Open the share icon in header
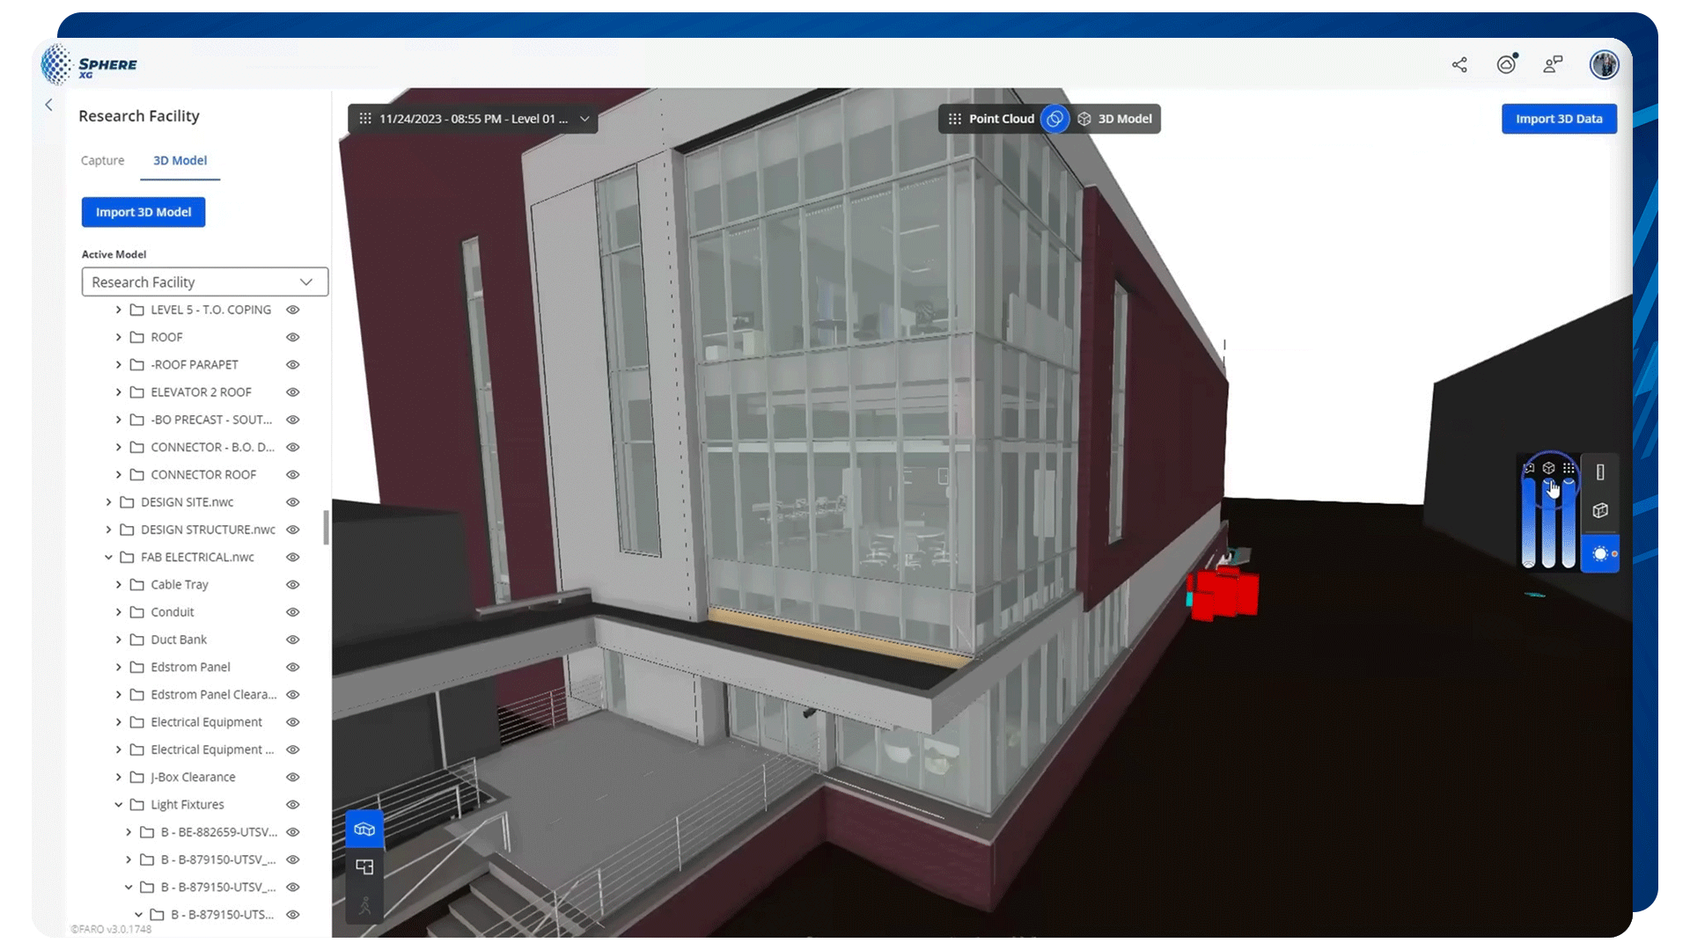Screen dimensions: 1690x950 pos(1459,64)
